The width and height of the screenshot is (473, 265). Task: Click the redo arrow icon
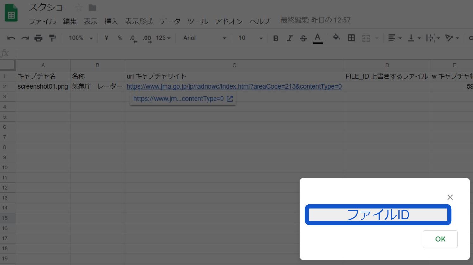point(25,38)
